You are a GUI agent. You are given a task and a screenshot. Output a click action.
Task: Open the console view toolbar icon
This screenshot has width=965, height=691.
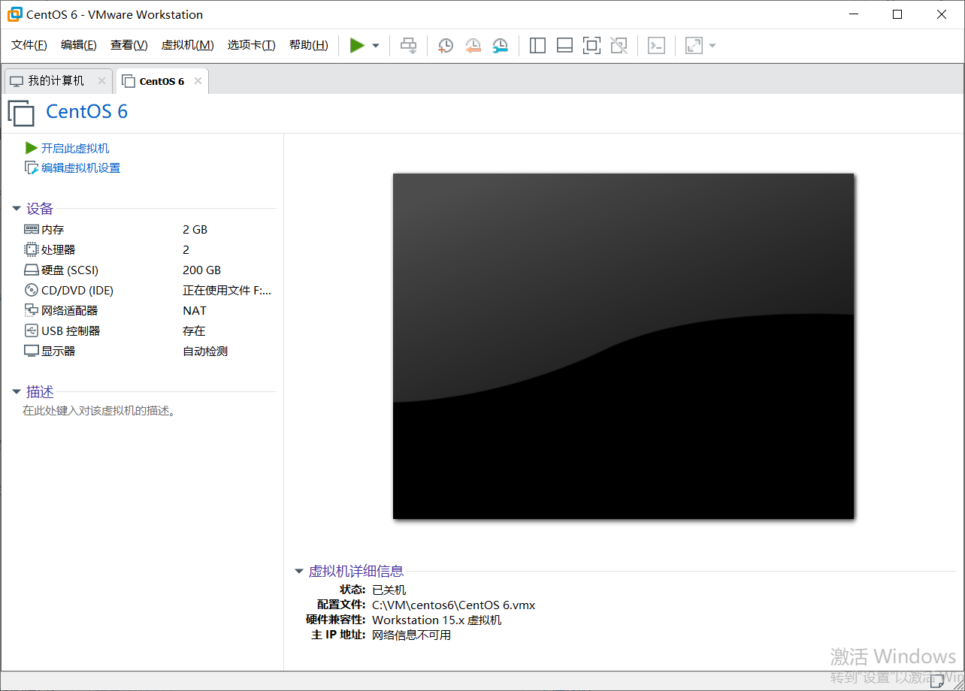(x=656, y=46)
